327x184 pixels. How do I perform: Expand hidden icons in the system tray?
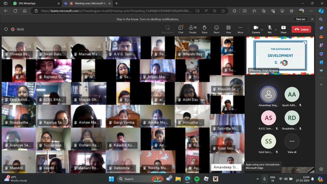[x=257, y=179]
